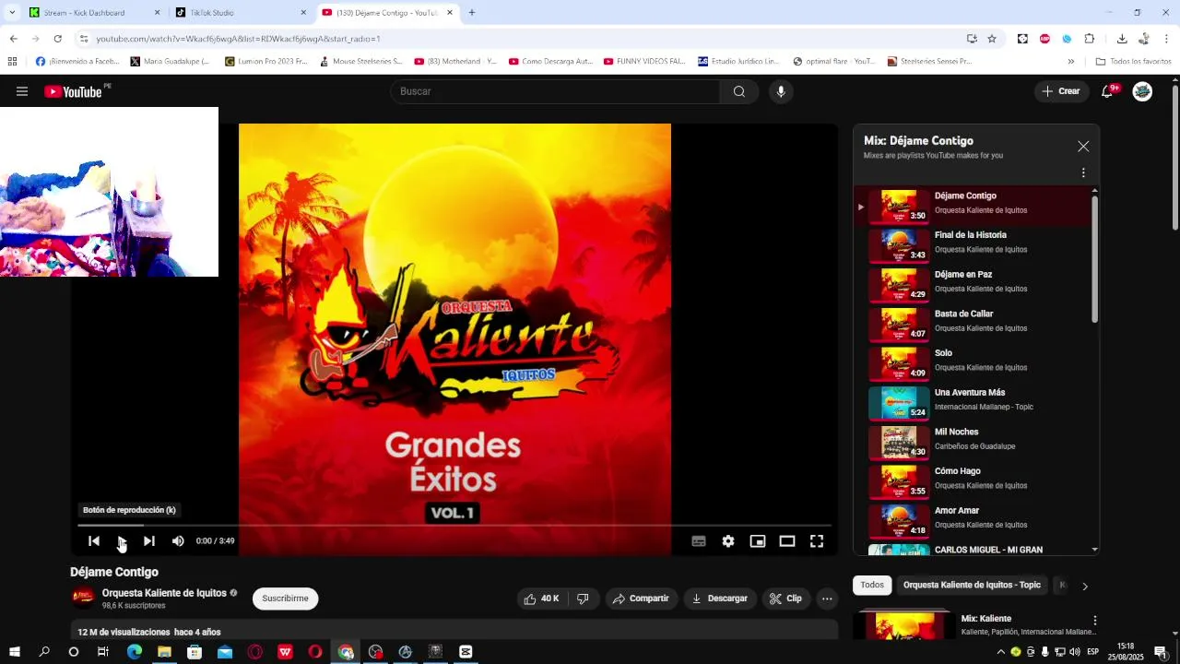Show more bookmarks with the chevron

(x=1070, y=62)
